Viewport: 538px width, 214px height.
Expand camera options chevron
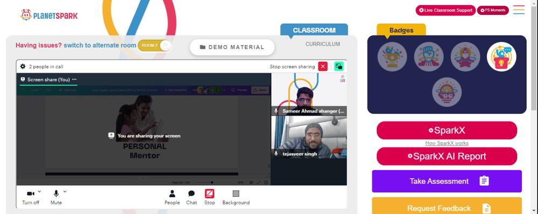tap(39, 191)
